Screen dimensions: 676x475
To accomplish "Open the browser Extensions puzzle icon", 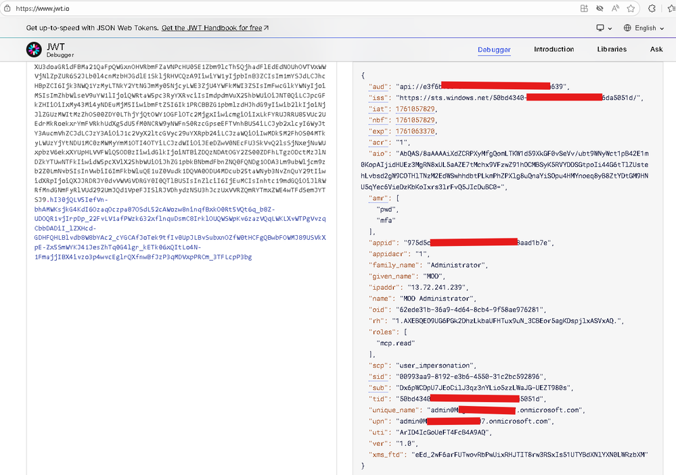I will coord(652,8).
